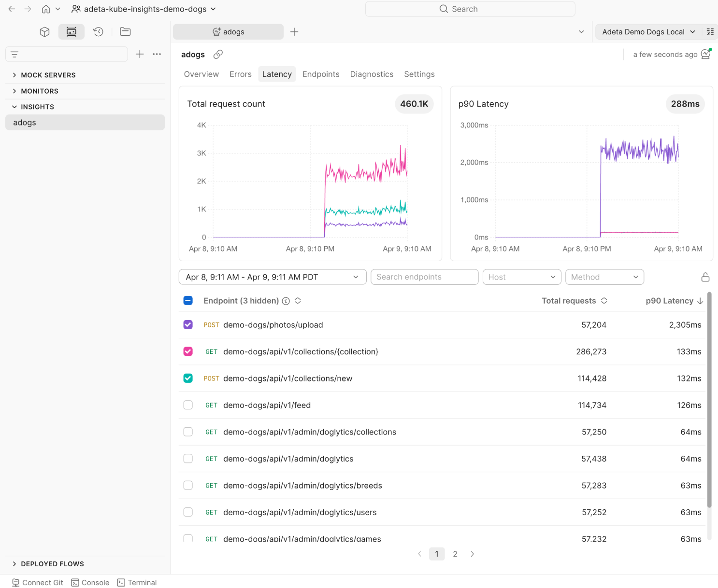Open the Files folder icon in the sidebar
The image size is (718, 588).
(x=125, y=31)
